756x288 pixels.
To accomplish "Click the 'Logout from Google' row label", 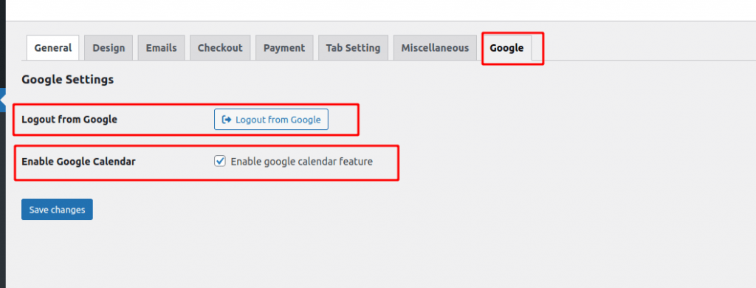I will pos(69,119).
